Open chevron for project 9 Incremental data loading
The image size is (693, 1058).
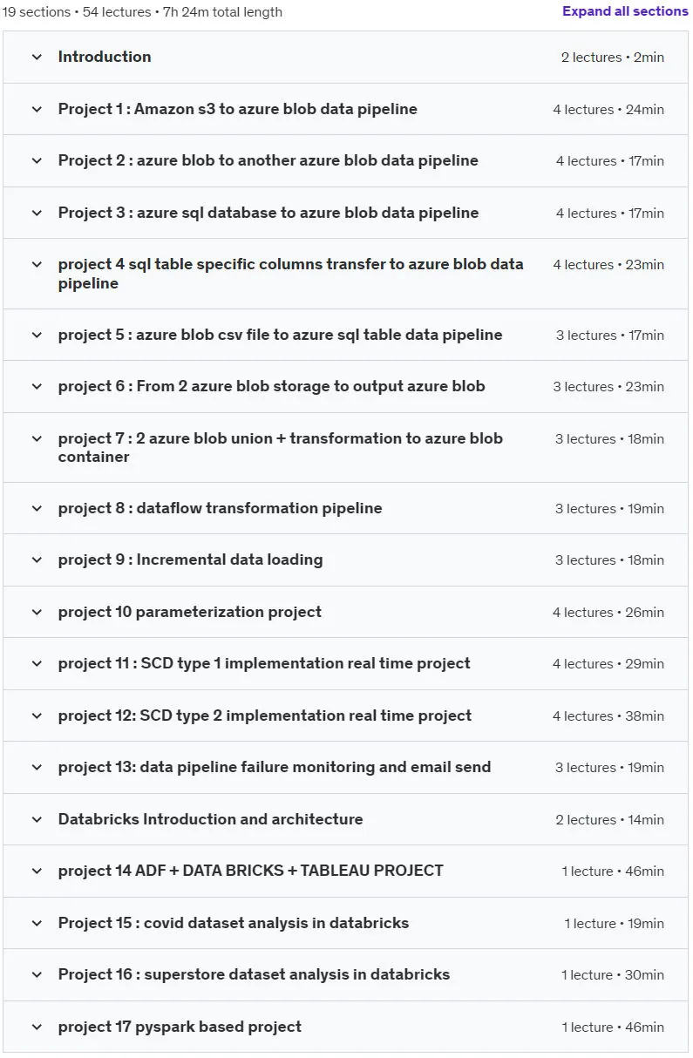pos(37,560)
